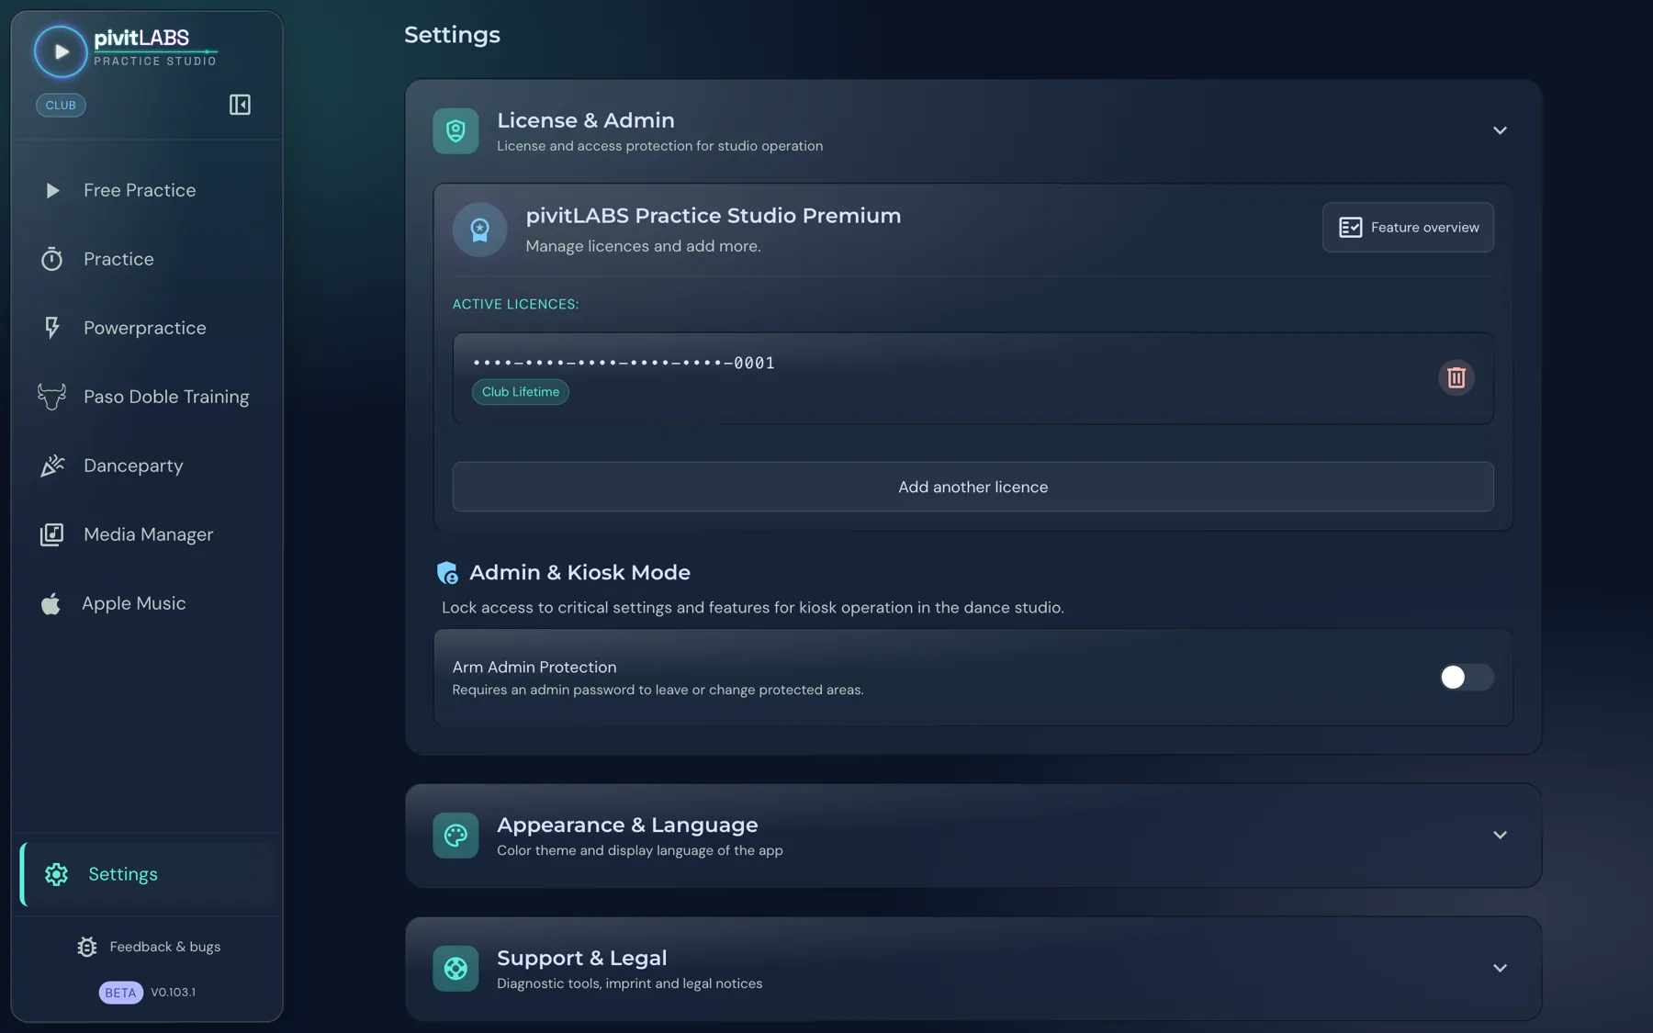1653x1033 pixels.
Task: Collapse the sidebar panel icon
Action: 240,105
